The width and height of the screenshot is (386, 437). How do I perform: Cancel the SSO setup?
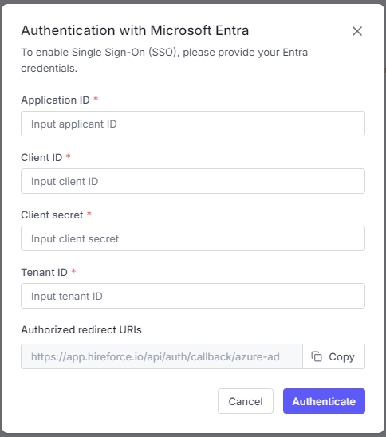click(246, 401)
